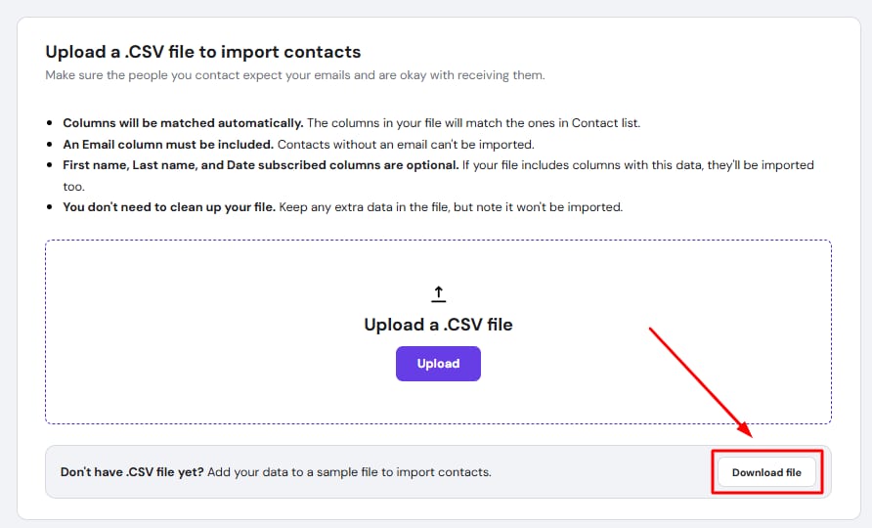This screenshot has height=528, width=872.
Task: Click the upload arrow icon
Action: pos(438,293)
